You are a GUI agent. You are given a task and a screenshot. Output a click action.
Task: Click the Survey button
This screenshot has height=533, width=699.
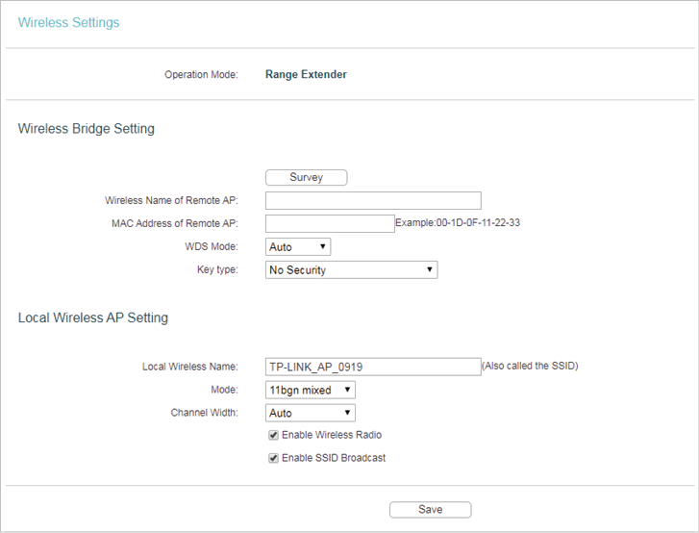(307, 177)
